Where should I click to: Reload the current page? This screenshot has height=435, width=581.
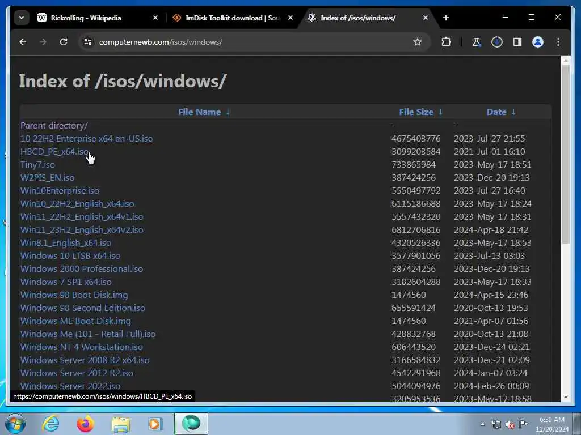coord(64,42)
